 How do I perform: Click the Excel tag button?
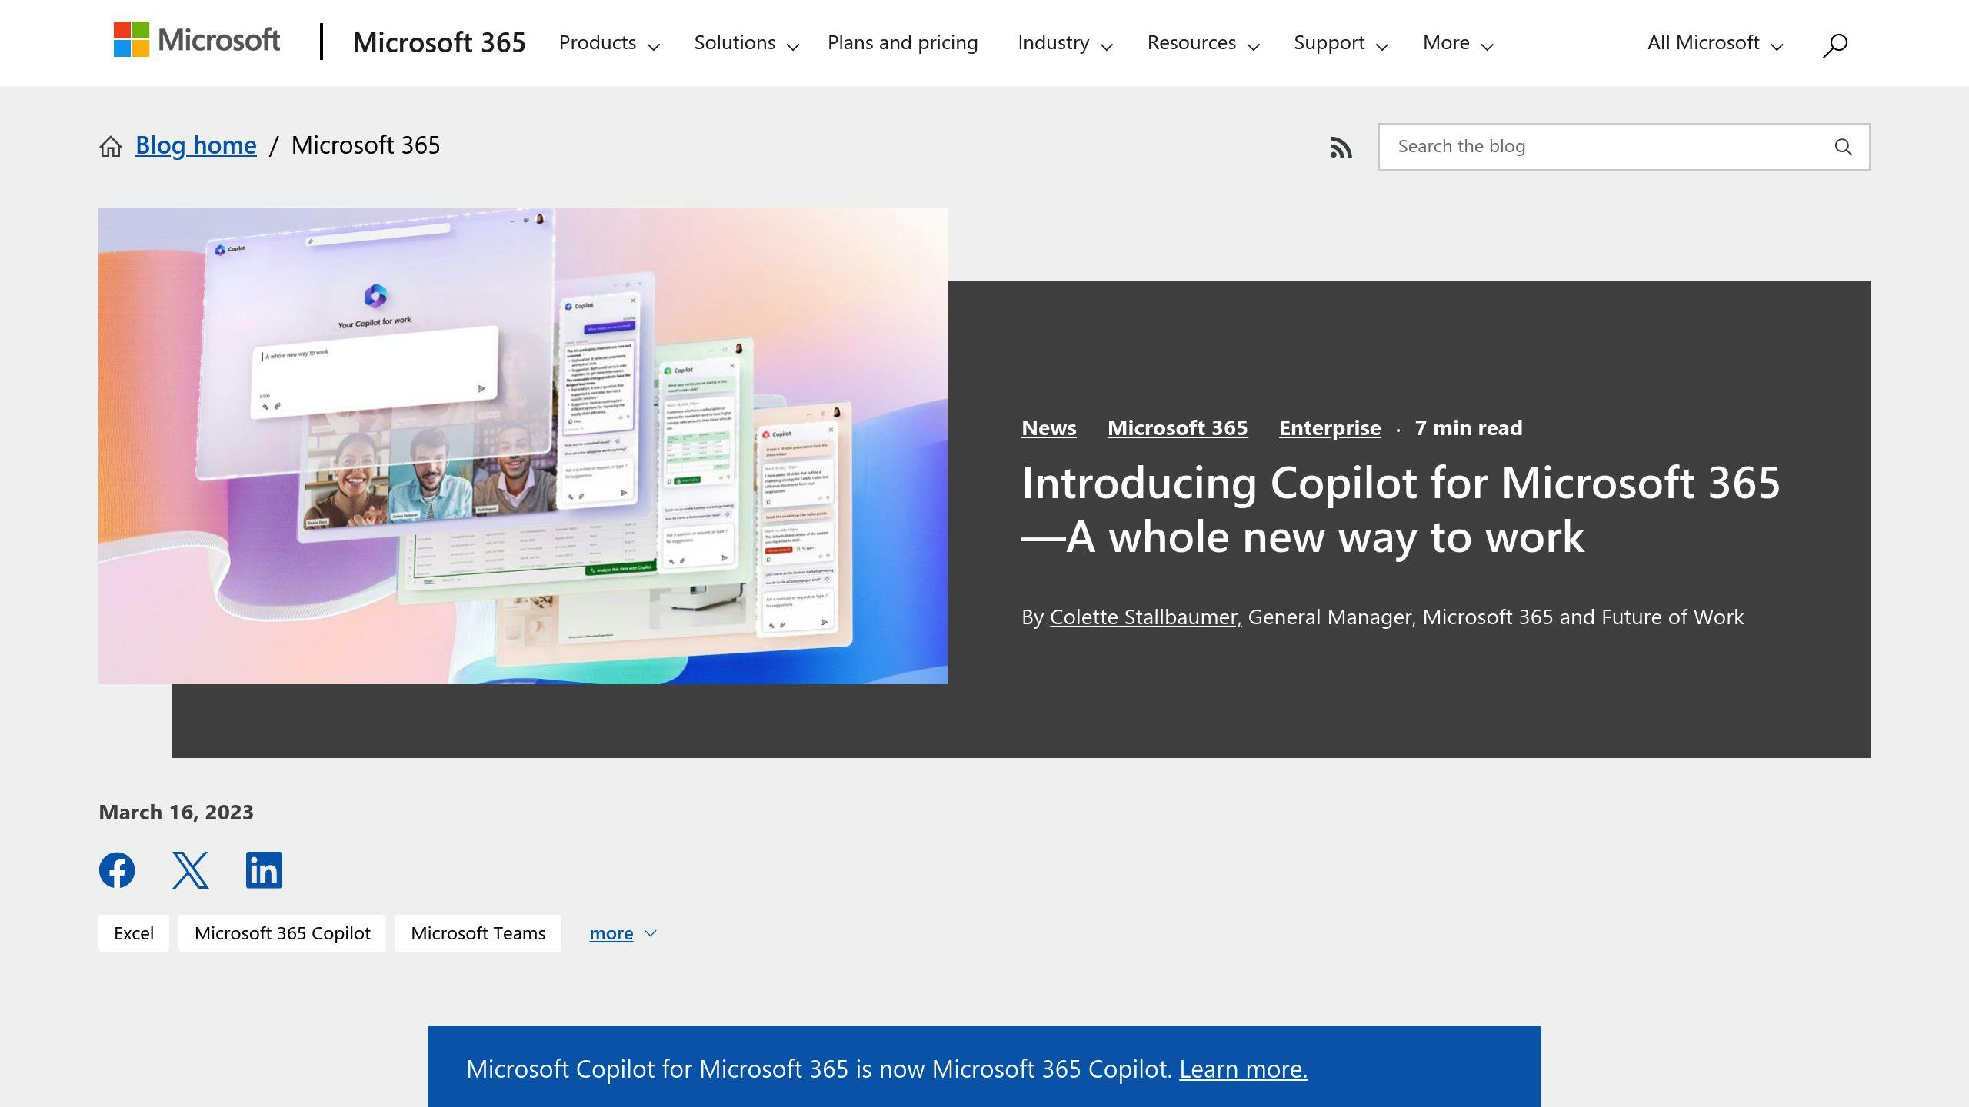click(132, 932)
